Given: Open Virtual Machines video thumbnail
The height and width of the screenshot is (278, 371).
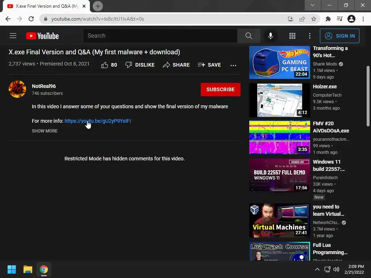Looking at the screenshot, I should click(x=279, y=220).
